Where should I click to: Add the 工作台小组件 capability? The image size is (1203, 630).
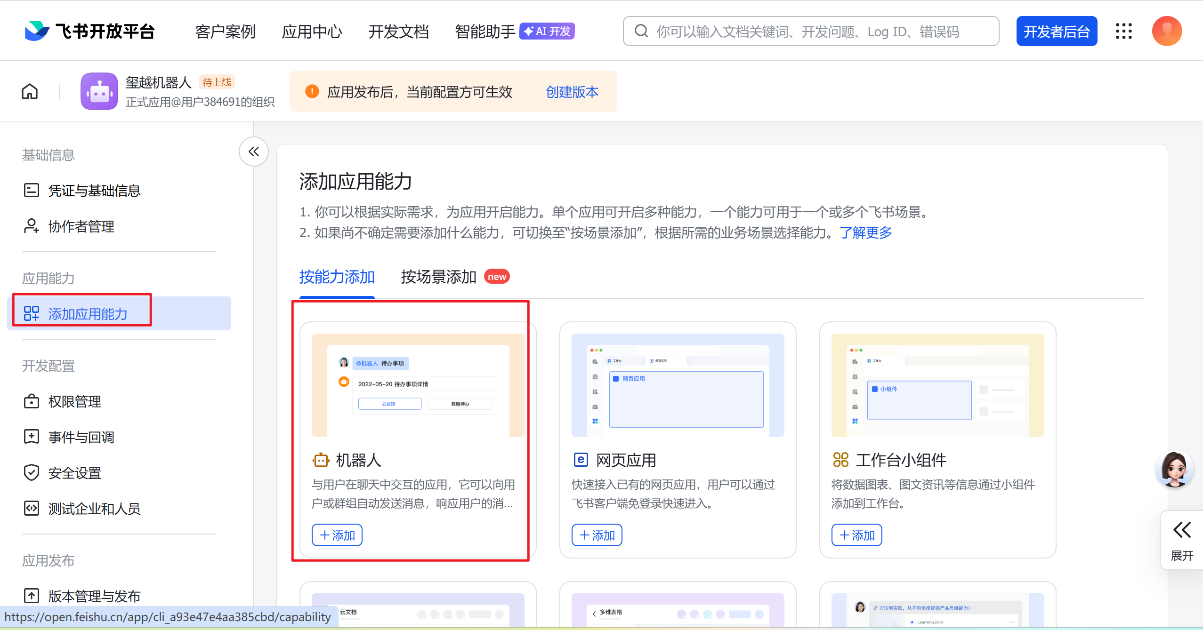(857, 535)
